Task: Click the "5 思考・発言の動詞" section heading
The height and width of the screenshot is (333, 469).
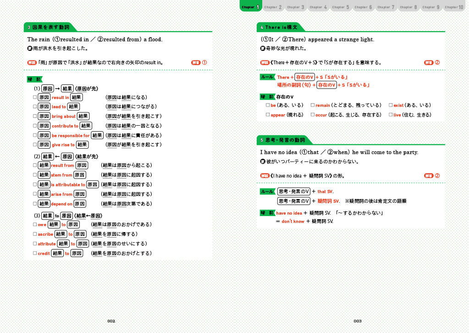Action: coord(282,140)
